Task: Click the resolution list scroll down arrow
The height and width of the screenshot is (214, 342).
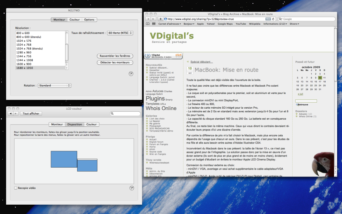Action: 67,68
